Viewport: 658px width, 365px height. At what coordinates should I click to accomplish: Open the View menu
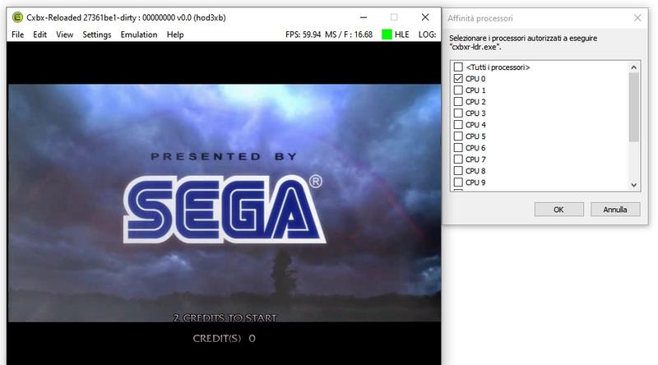click(65, 35)
